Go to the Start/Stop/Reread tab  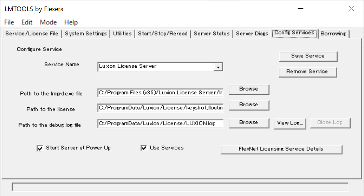click(162, 34)
